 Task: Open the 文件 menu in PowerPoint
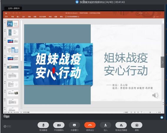pos(6,17)
